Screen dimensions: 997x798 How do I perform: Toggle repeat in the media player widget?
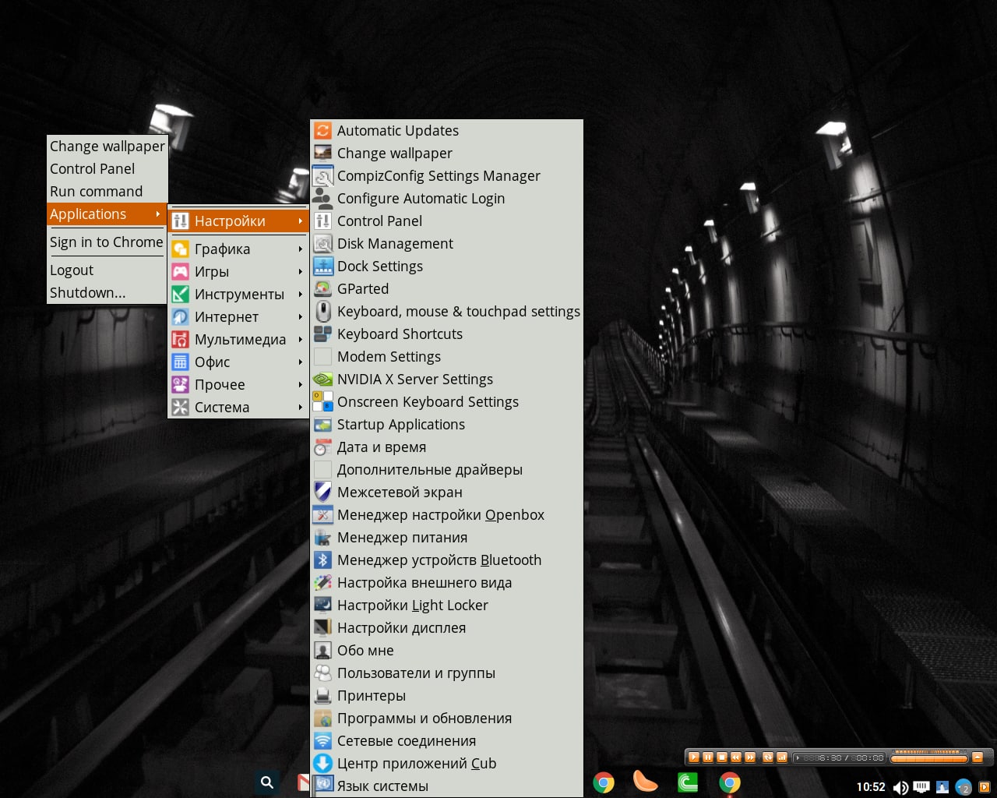click(767, 757)
